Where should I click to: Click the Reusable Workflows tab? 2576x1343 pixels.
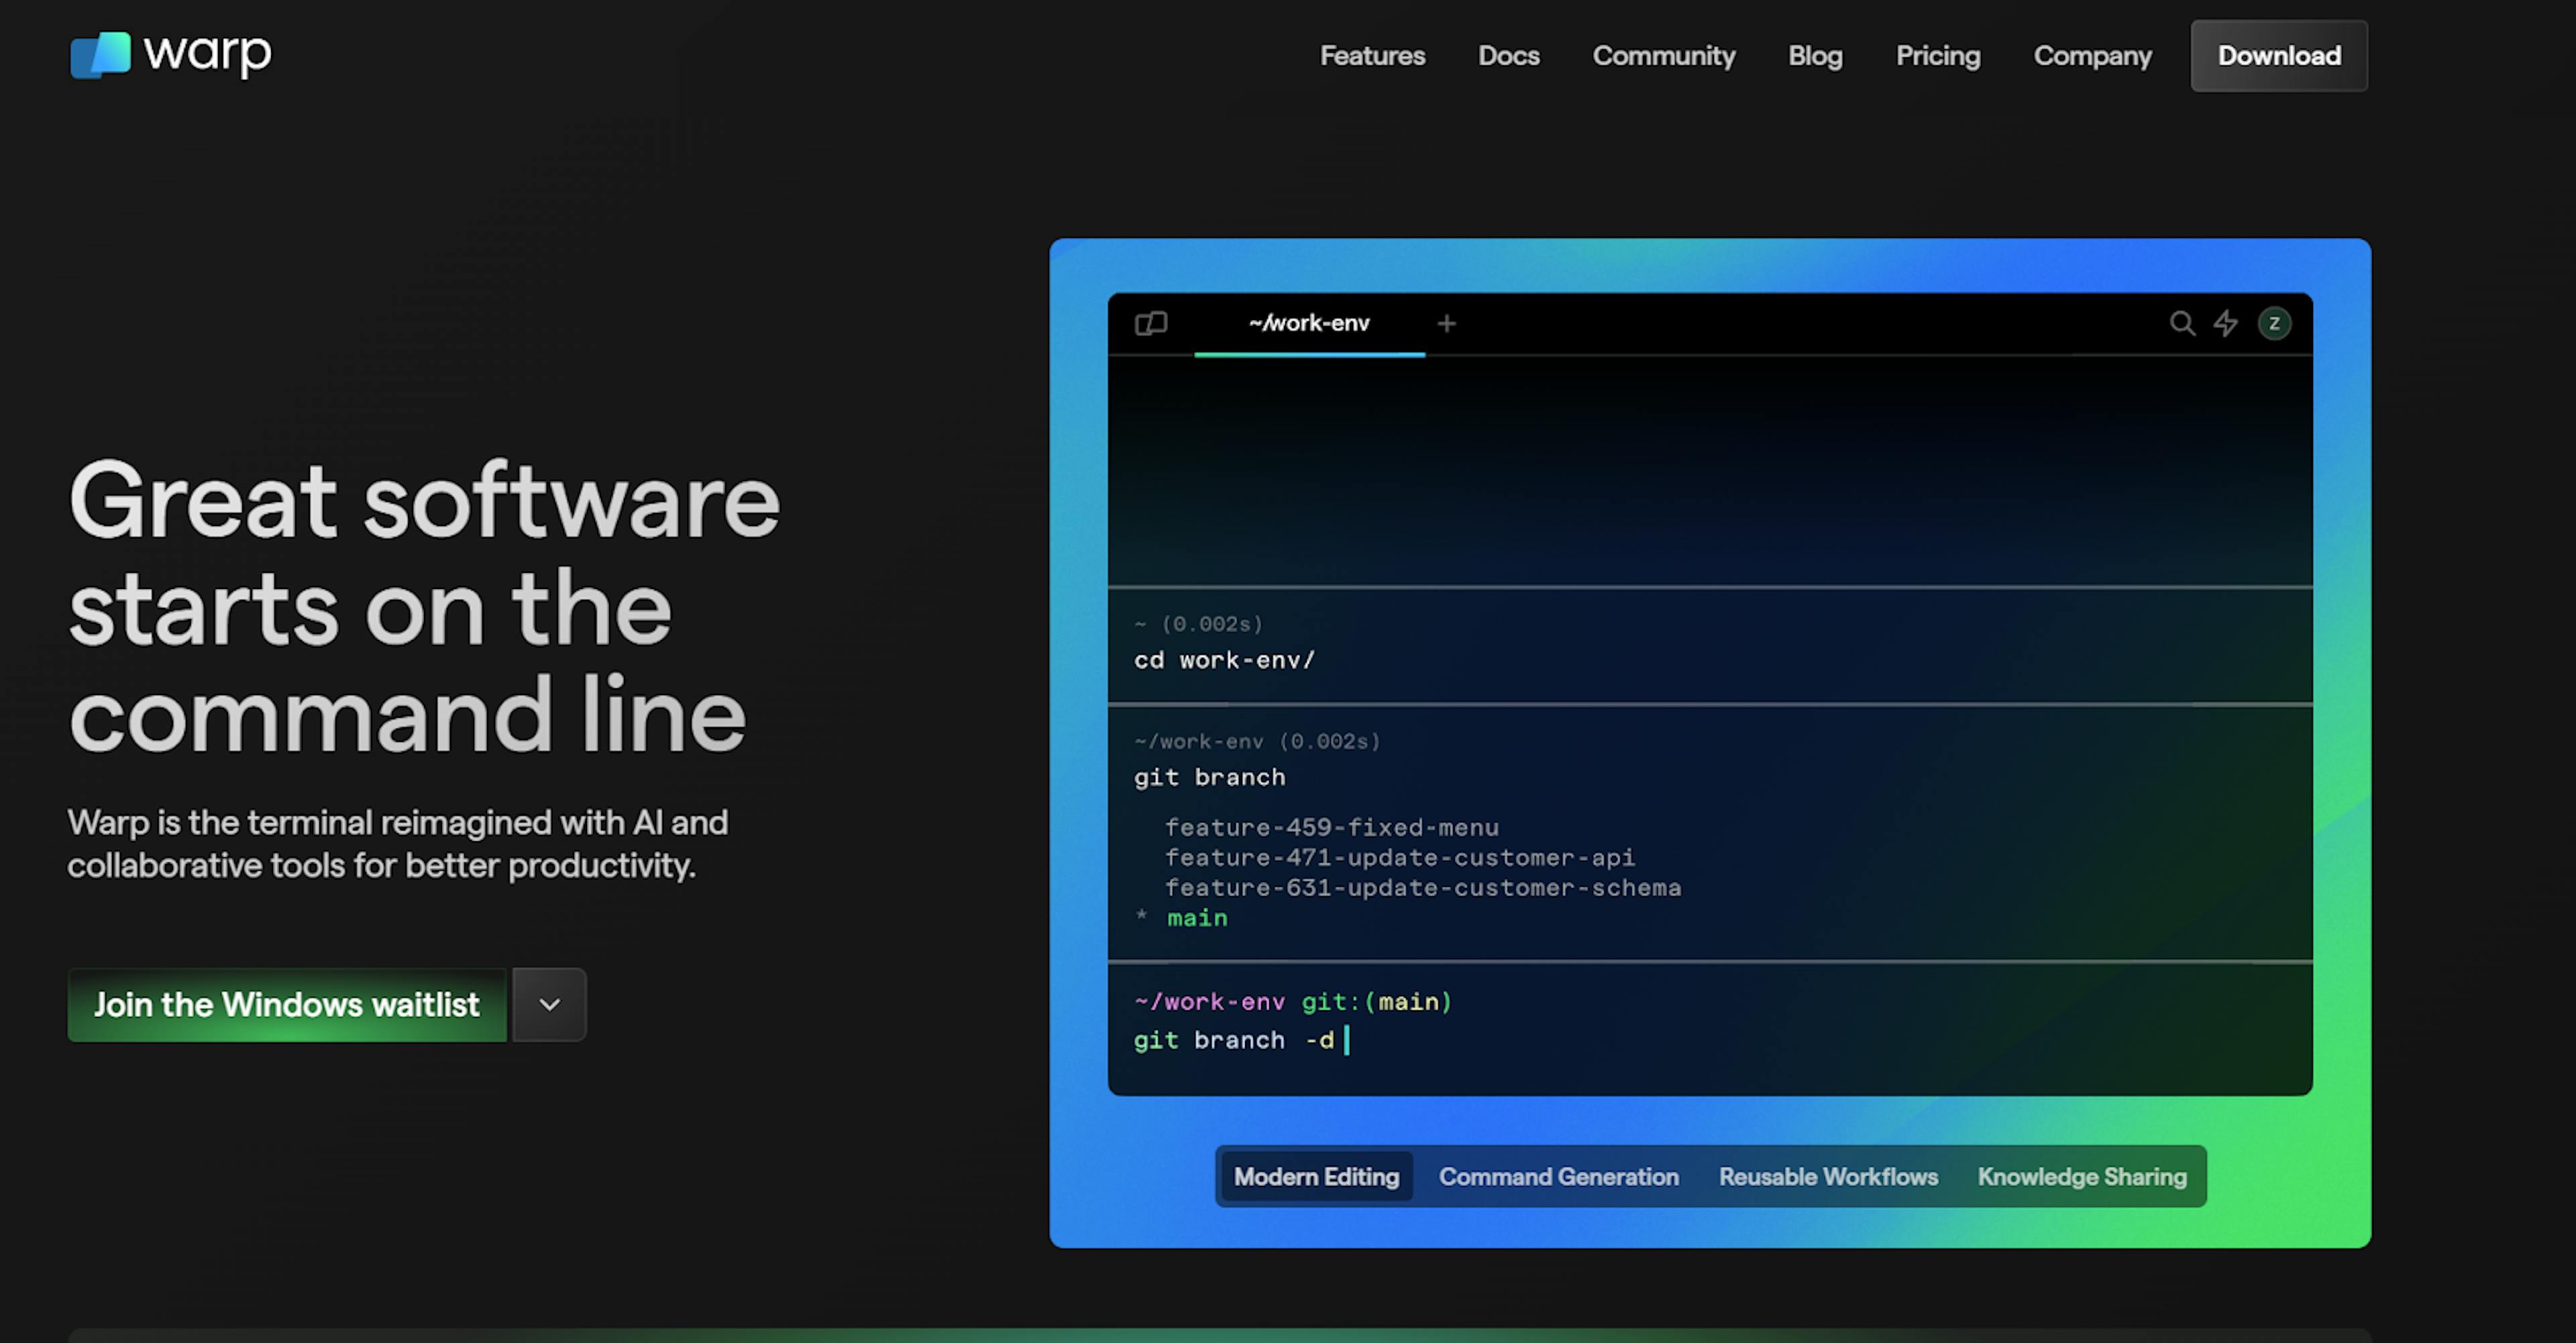[x=1828, y=1176]
